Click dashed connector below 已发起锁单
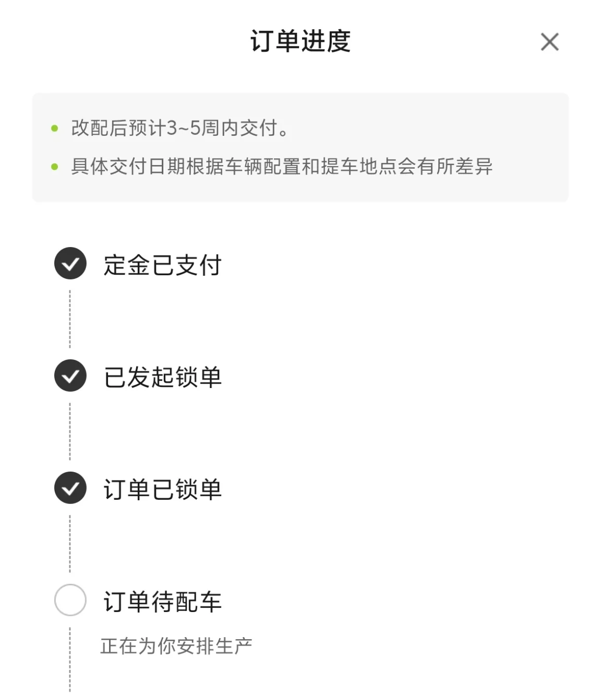 tap(70, 431)
